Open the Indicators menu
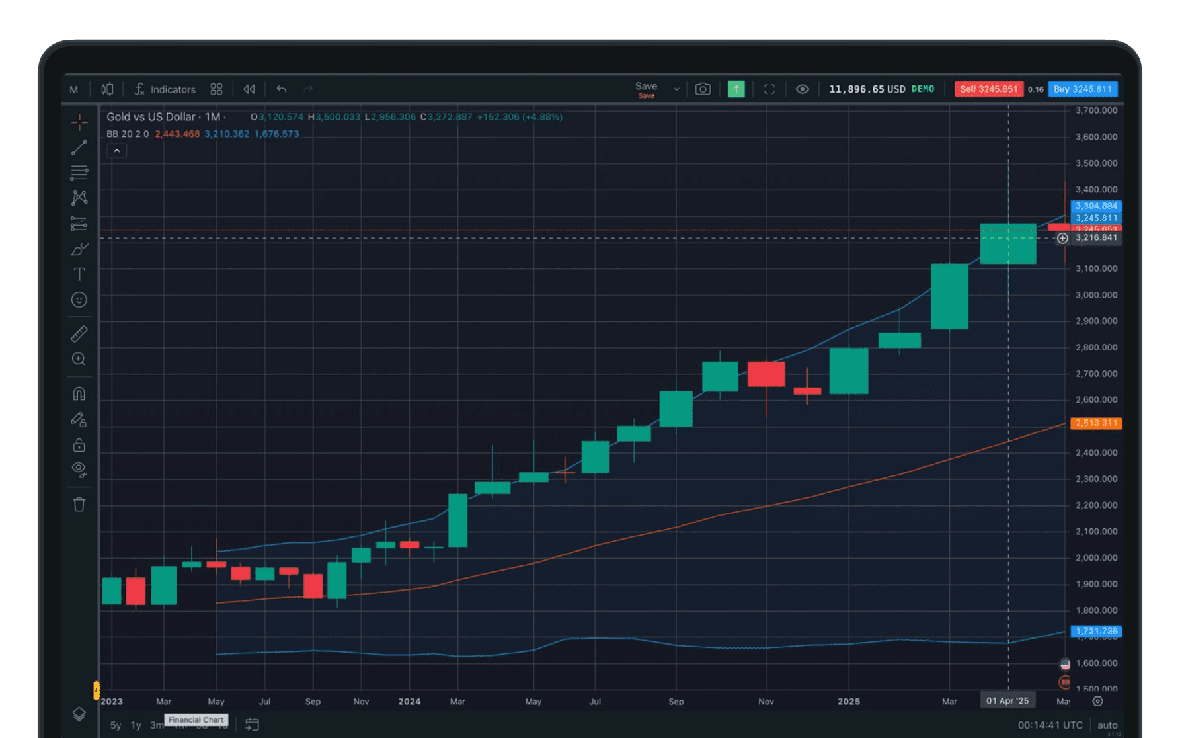Viewport: 1180px width, 738px height. coord(165,89)
